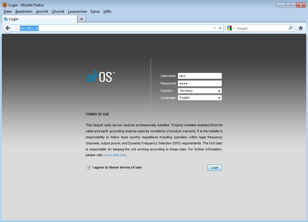Click the "I agree to these terms of use" label

(x=117, y=167)
